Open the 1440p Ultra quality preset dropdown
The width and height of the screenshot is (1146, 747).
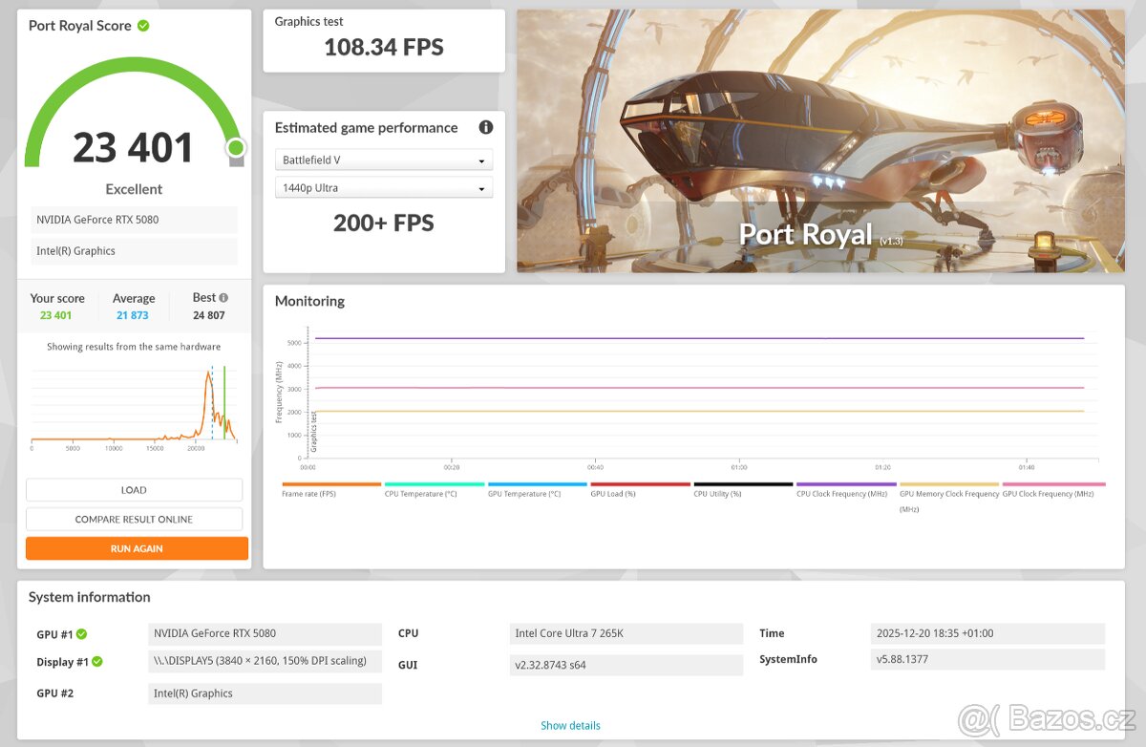click(384, 187)
